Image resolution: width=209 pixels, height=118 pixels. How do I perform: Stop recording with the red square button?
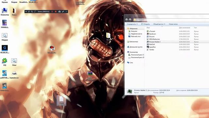pyautogui.click(x=56, y=12)
